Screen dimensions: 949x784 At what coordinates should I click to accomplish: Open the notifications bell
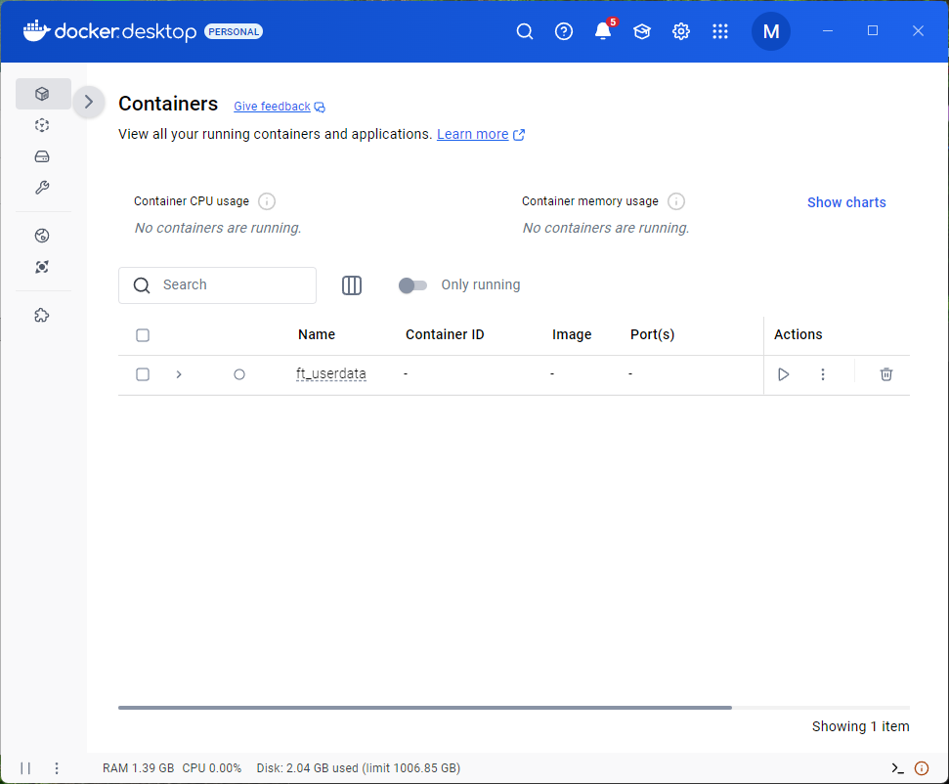603,31
